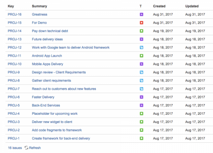Viewport: 213px width, 153px height.
Task: Sort by the Summary column header
Action: coord(39,6)
